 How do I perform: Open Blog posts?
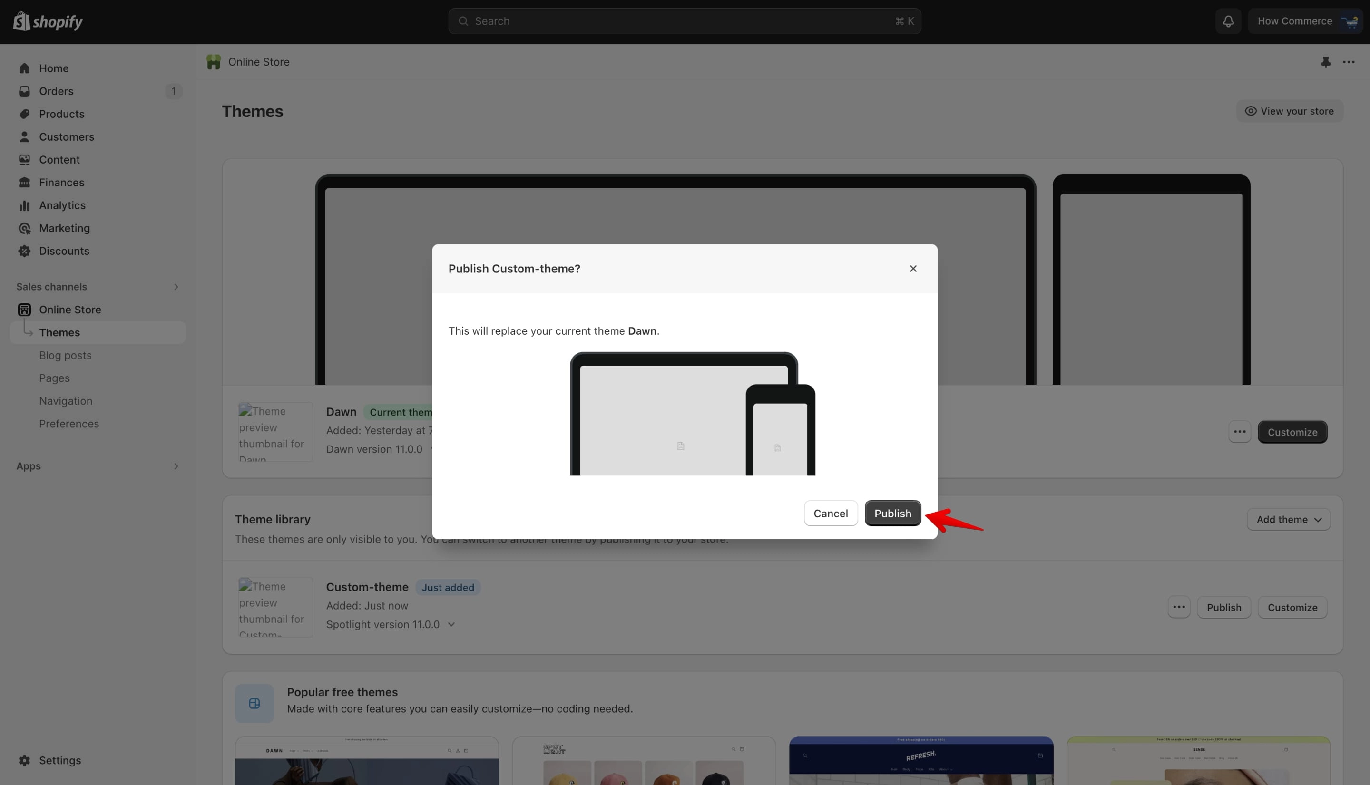98,355
